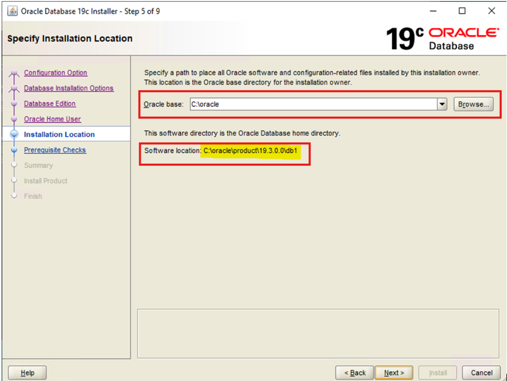Click the Installation Location current step indicator
The image size is (507, 381).
pos(14,135)
